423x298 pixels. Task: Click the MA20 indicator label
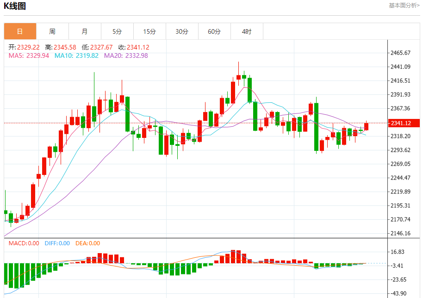pyautogui.click(x=126, y=56)
